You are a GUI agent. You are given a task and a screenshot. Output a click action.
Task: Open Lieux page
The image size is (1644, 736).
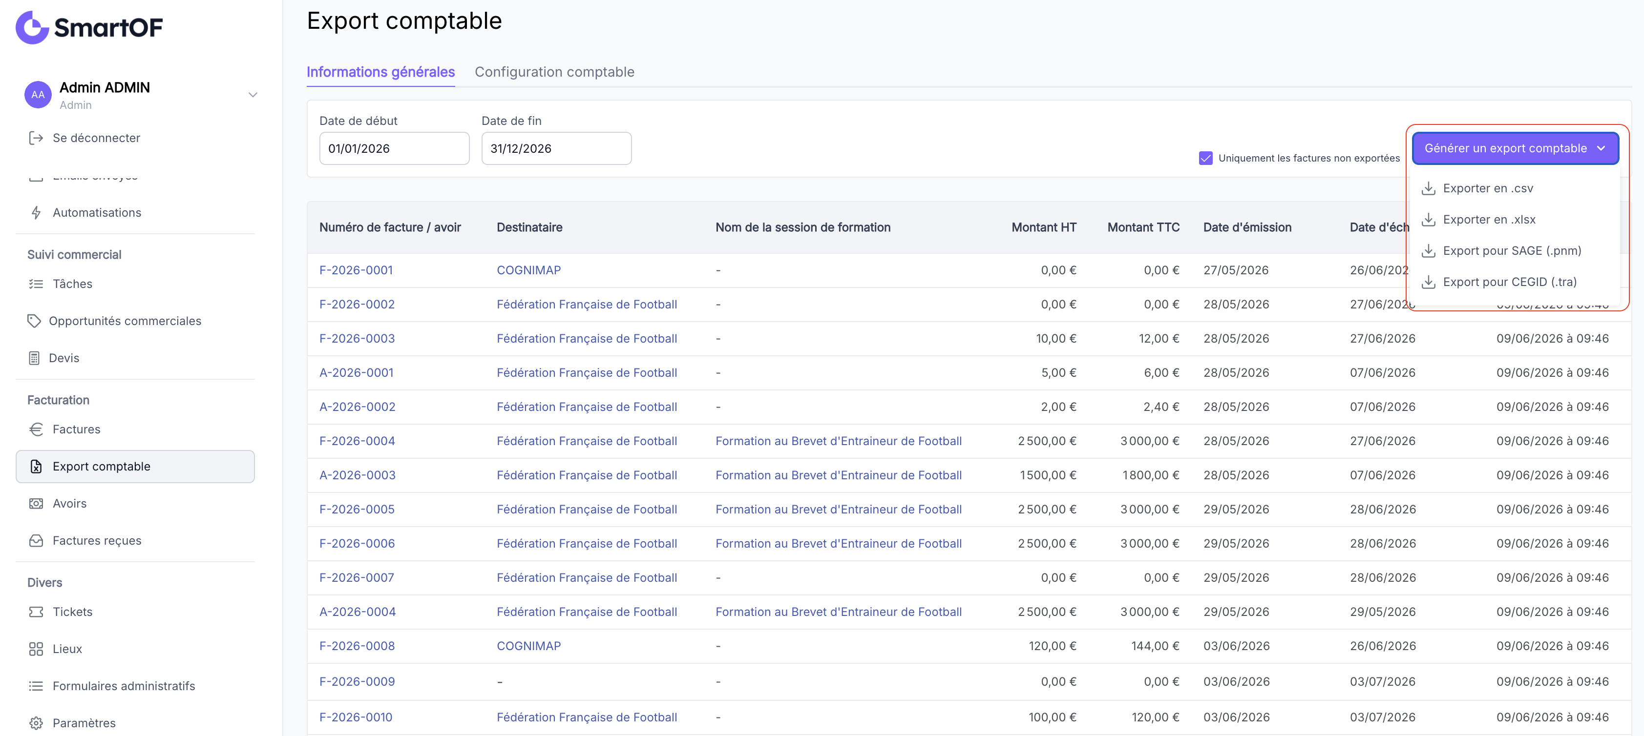pyautogui.click(x=67, y=649)
